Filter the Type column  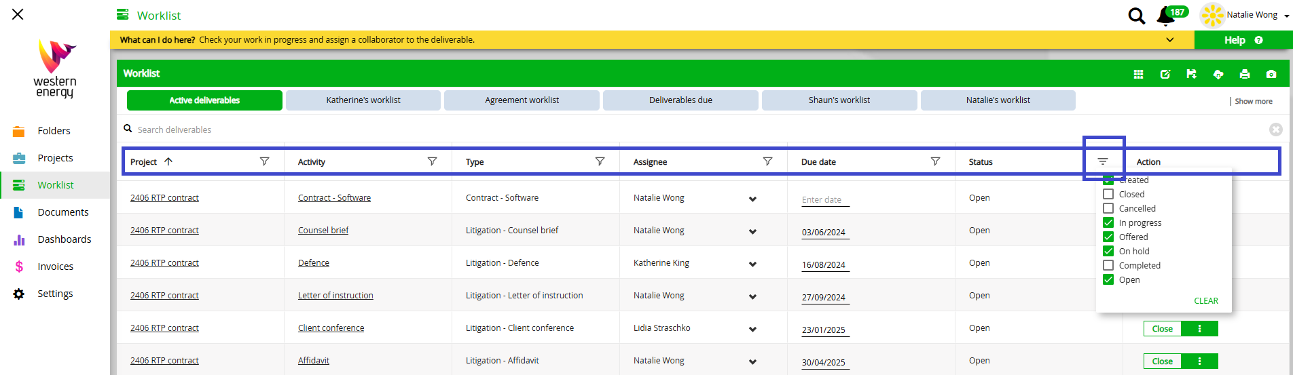pyautogui.click(x=600, y=161)
